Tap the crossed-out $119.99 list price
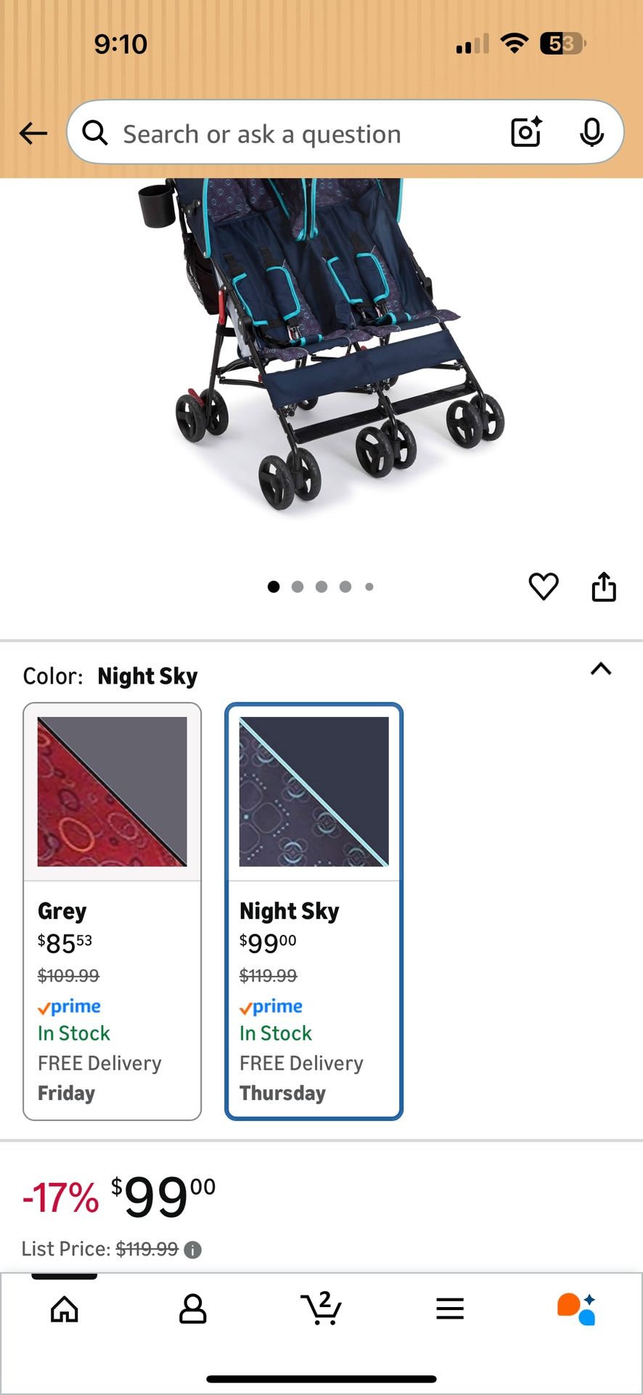The height and width of the screenshot is (1395, 643). 147,1249
